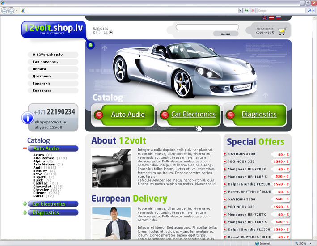This screenshot has height=246, width=317.
Task: Open the Гарантия menu item
Action: tap(53, 83)
